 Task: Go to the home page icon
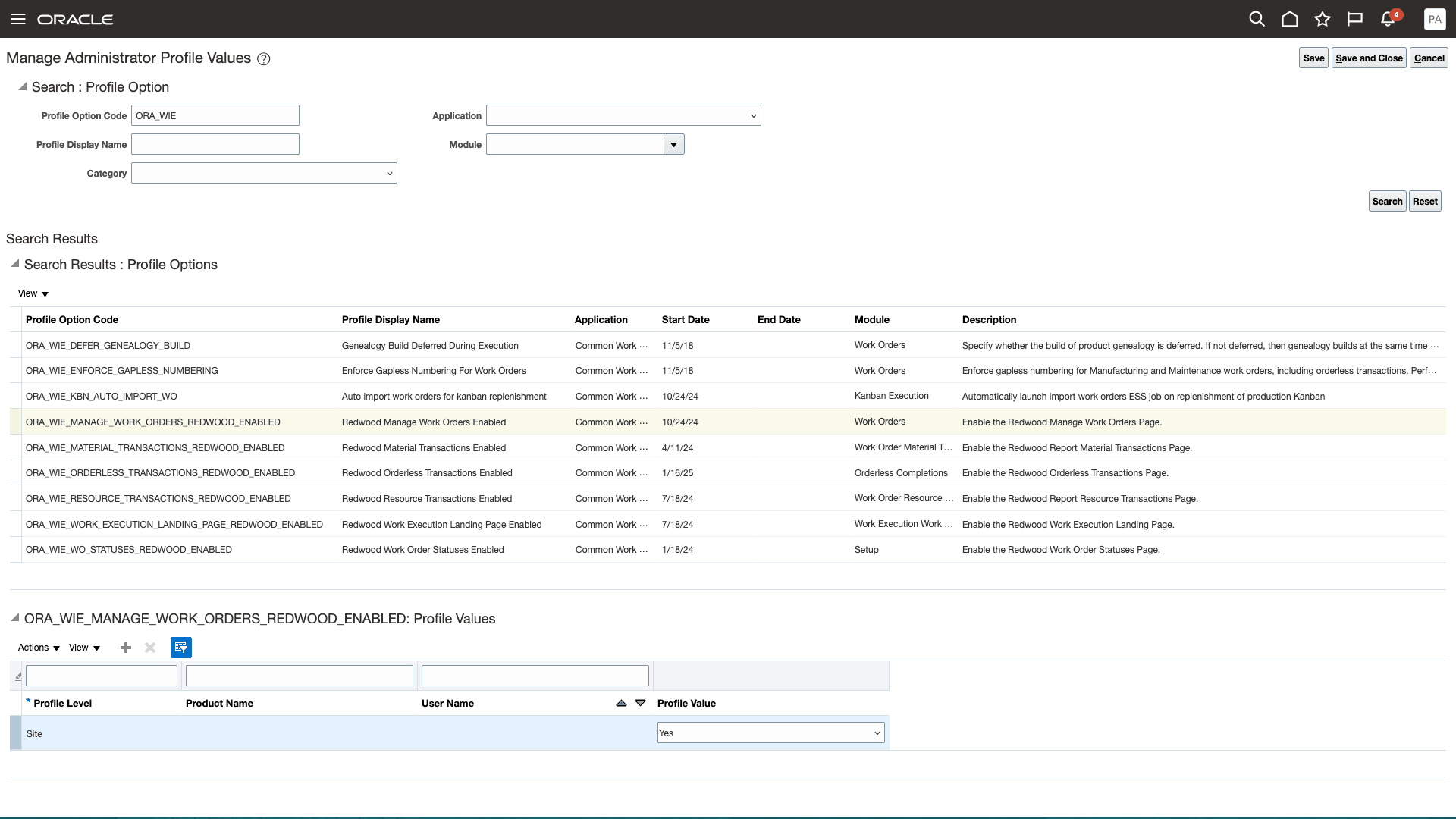[x=1290, y=19]
